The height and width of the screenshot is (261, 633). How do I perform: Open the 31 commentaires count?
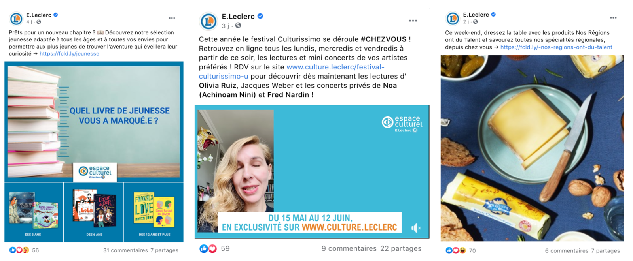pos(125,250)
